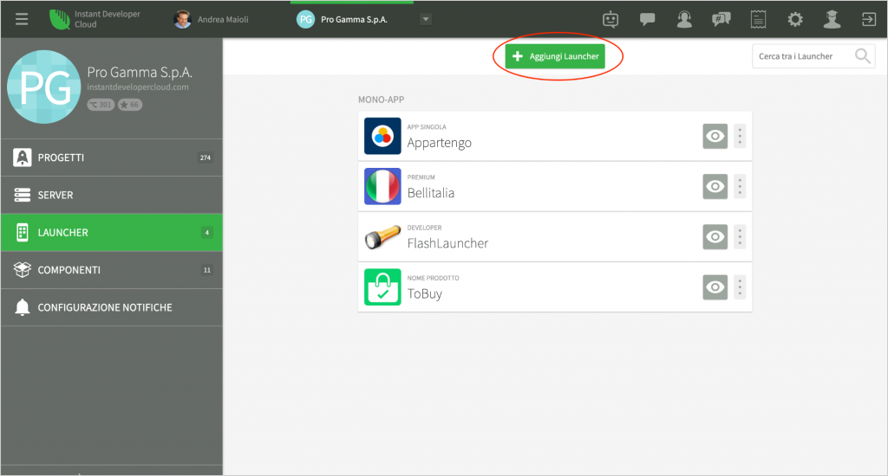Click the 66 stars badge
The width and height of the screenshot is (888, 476).
(130, 105)
